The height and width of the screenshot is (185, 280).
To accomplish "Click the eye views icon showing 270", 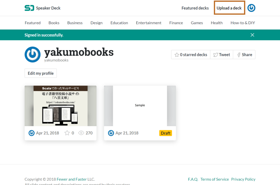I will [x=81, y=133].
